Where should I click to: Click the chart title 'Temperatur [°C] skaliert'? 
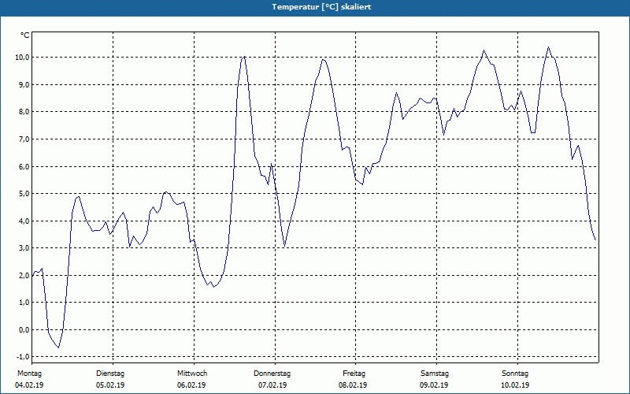click(x=321, y=7)
